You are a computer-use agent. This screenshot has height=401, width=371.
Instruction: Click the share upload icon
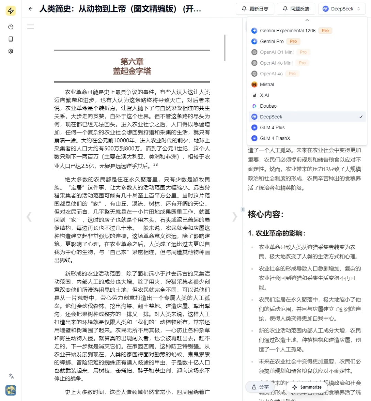tap(254, 387)
